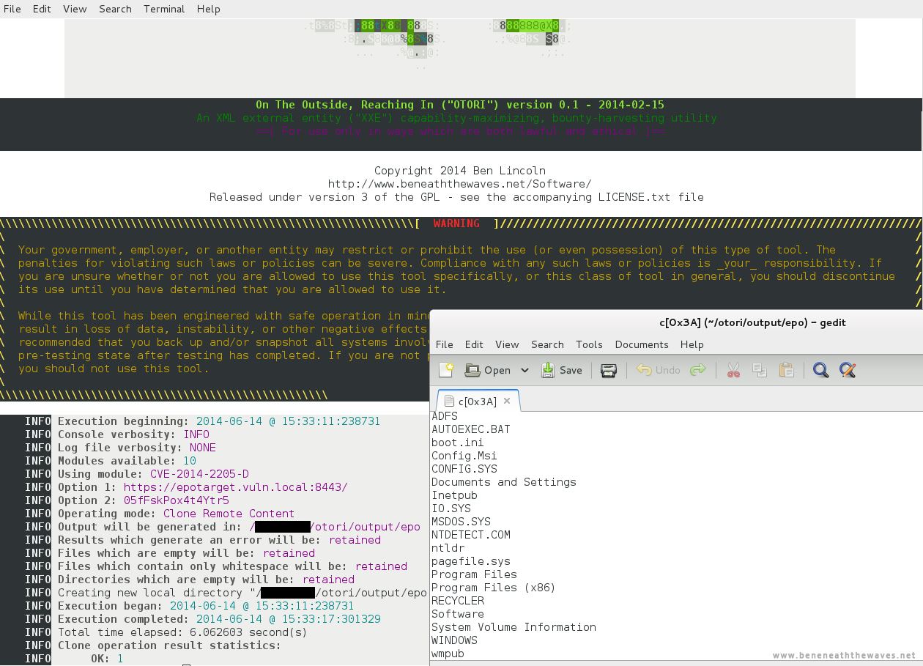Open gedit Tools menu

589,344
